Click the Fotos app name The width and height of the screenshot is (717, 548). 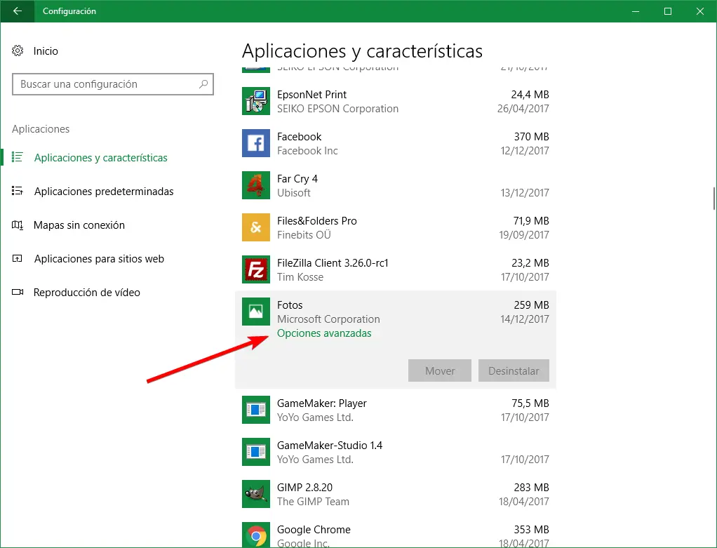click(x=290, y=305)
